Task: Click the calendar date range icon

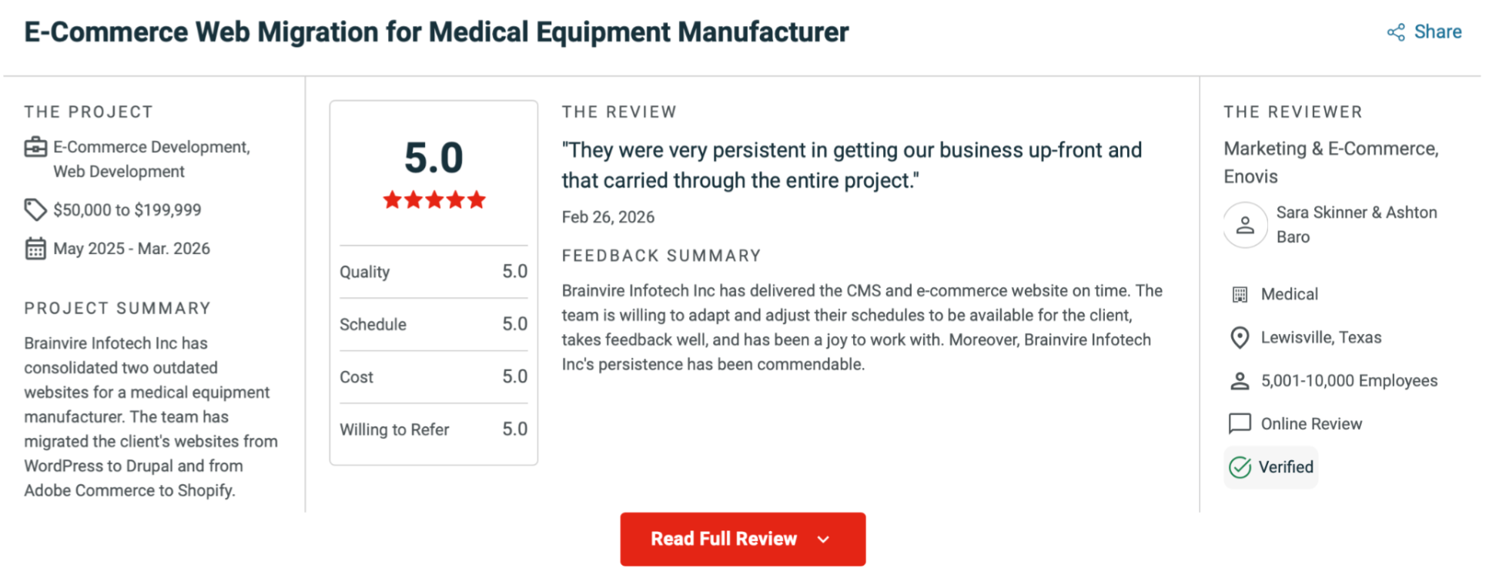Action: pyautogui.click(x=35, y=249)
